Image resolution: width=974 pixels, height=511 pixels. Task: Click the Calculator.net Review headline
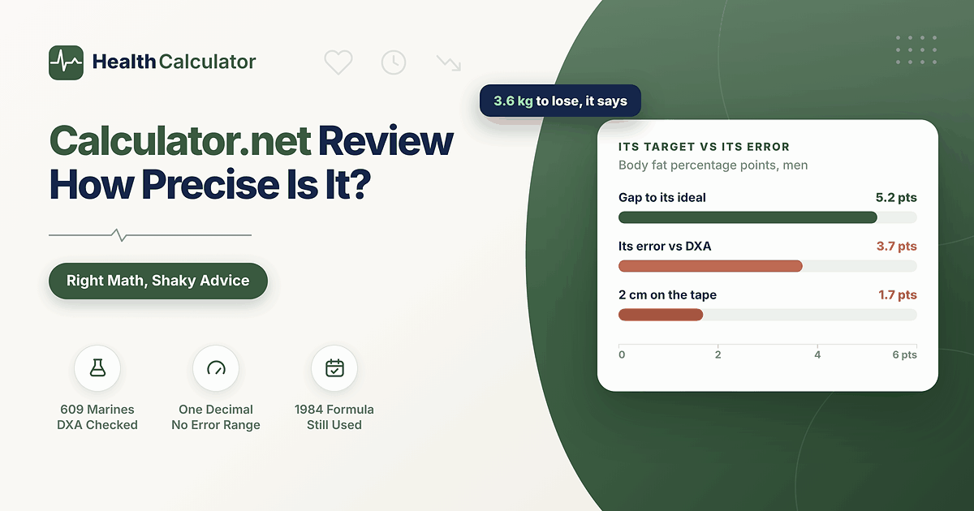pyautogui.click(x=251, y=142)
